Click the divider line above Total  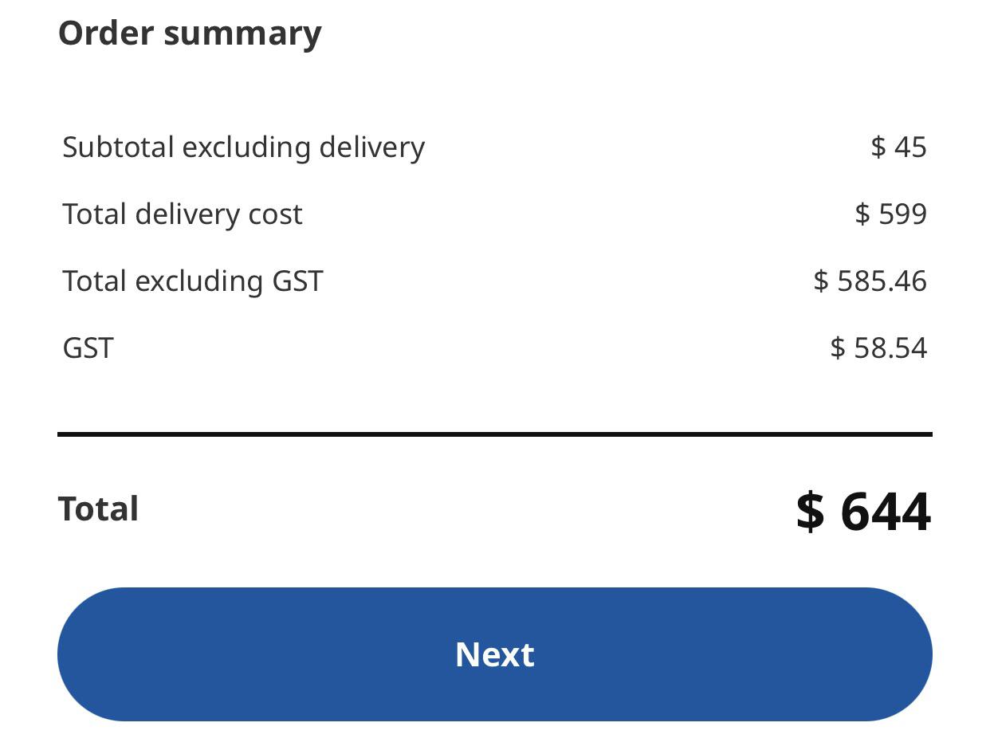click(x=494, y=433)
